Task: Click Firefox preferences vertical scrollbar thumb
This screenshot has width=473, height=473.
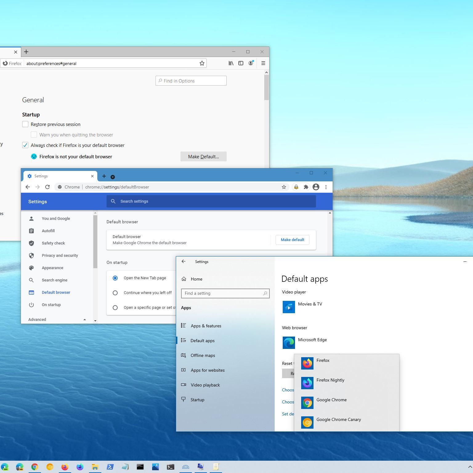Action: [x=266, y=87]
